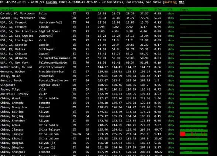Click the location cell Japan, Tokyo
217x156 pixels.
point(10,89)
